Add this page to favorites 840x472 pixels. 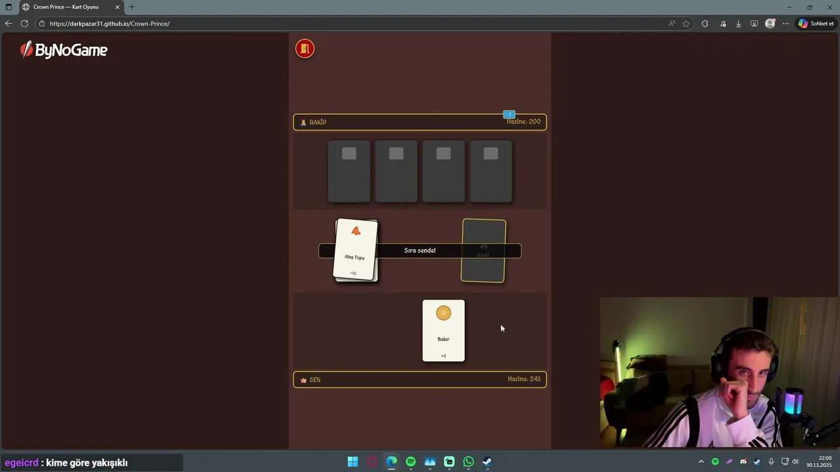(x=686, y=24)
